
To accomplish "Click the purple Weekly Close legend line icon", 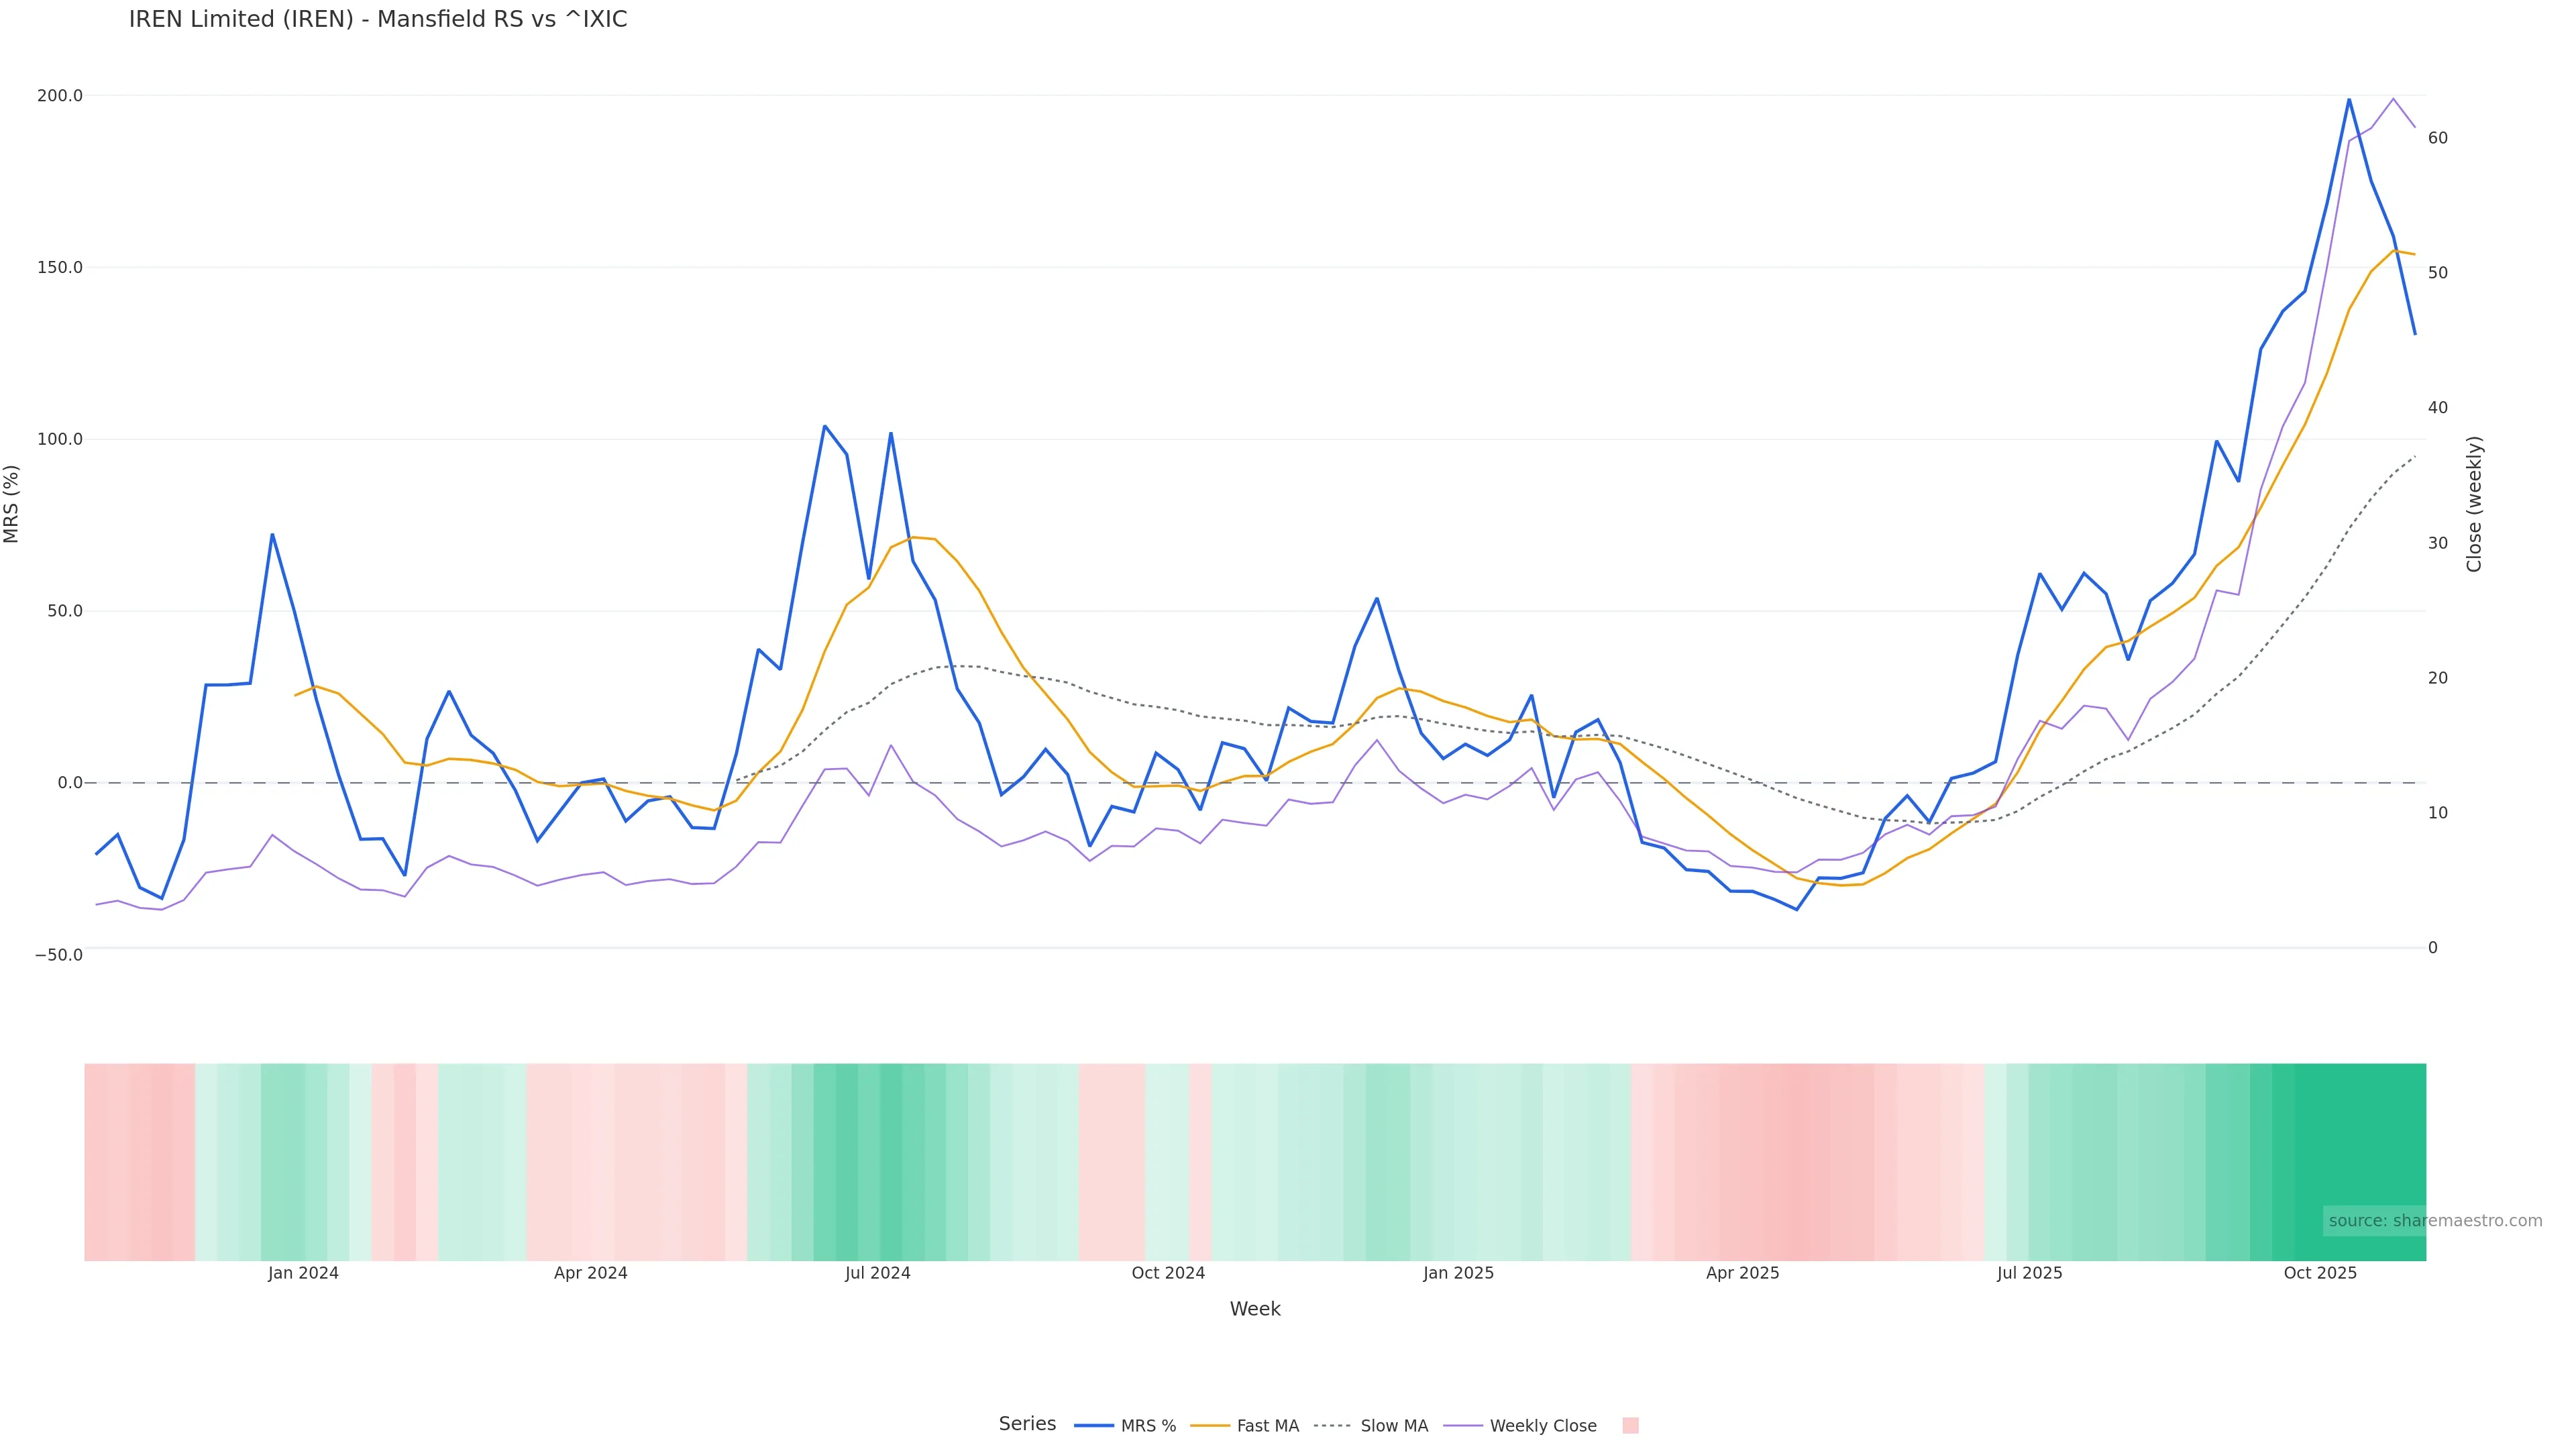I will [1463, 1426].
